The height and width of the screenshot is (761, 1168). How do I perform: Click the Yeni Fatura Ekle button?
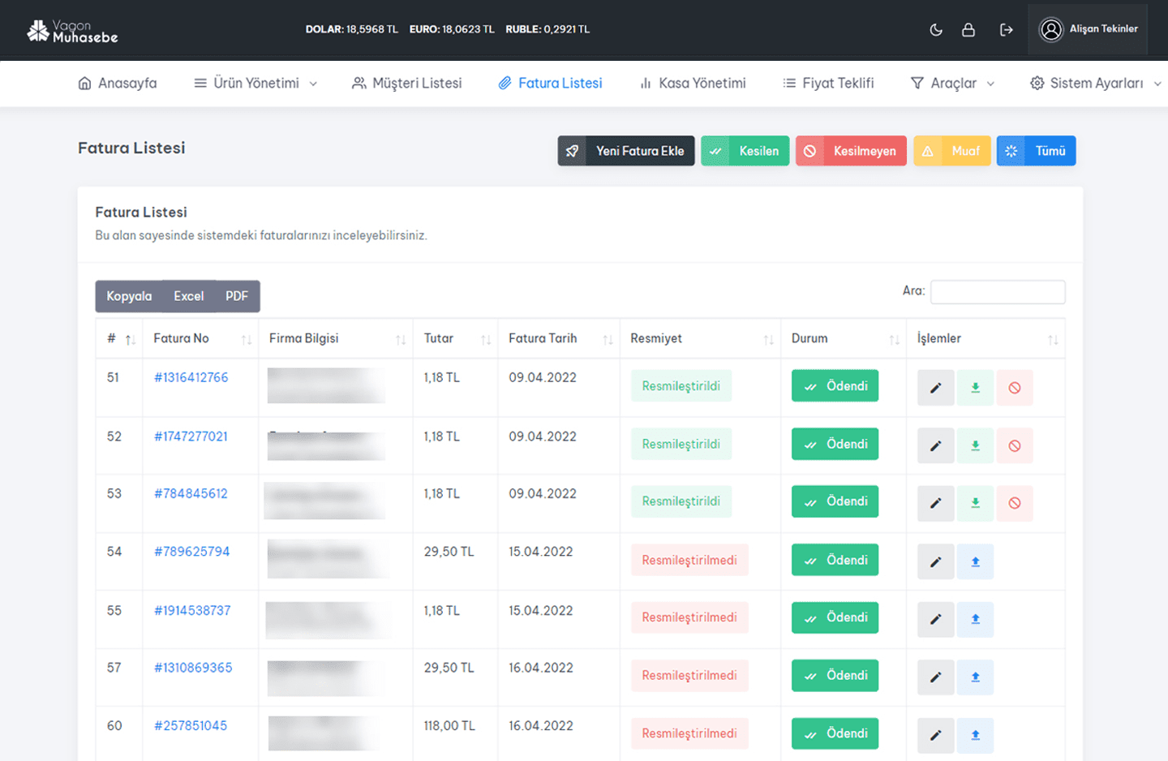point(626,151)
